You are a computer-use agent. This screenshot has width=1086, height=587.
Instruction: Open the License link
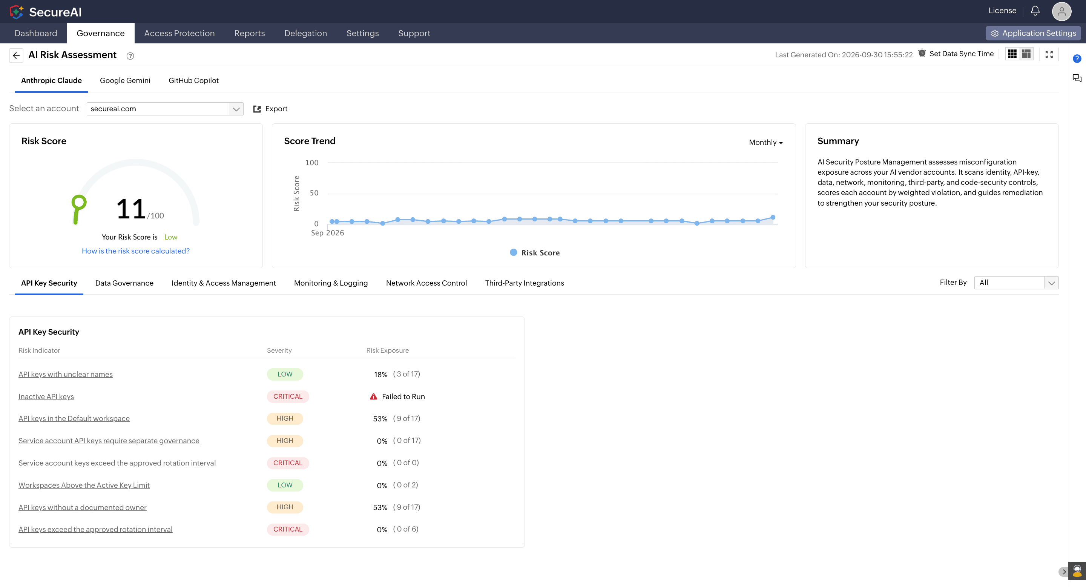coord(1002,11)
